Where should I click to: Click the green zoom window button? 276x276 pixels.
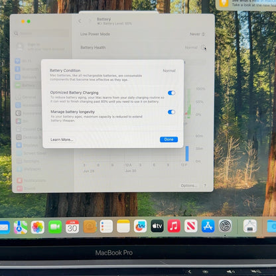[29, 21]
